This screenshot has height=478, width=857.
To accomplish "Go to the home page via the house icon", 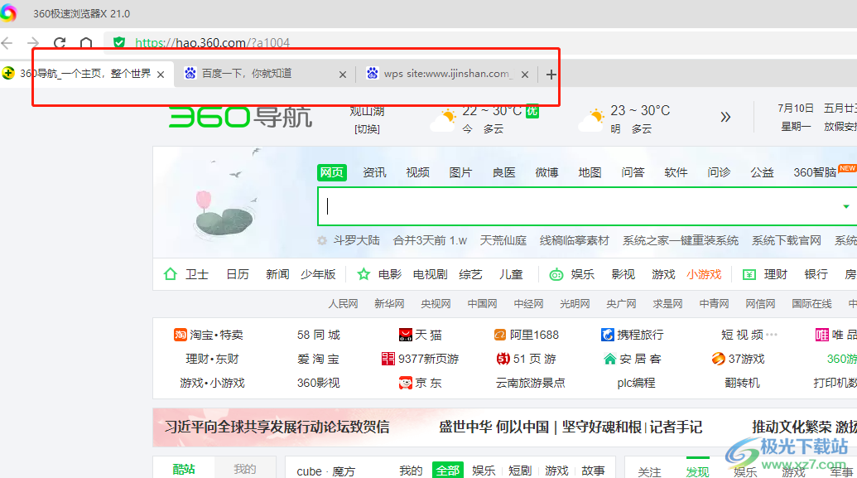I will 86,42.
